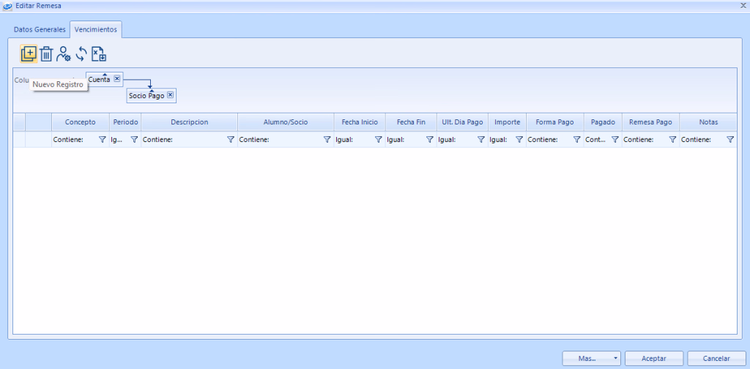Click the Notas column filter funnel

point(729,139)
